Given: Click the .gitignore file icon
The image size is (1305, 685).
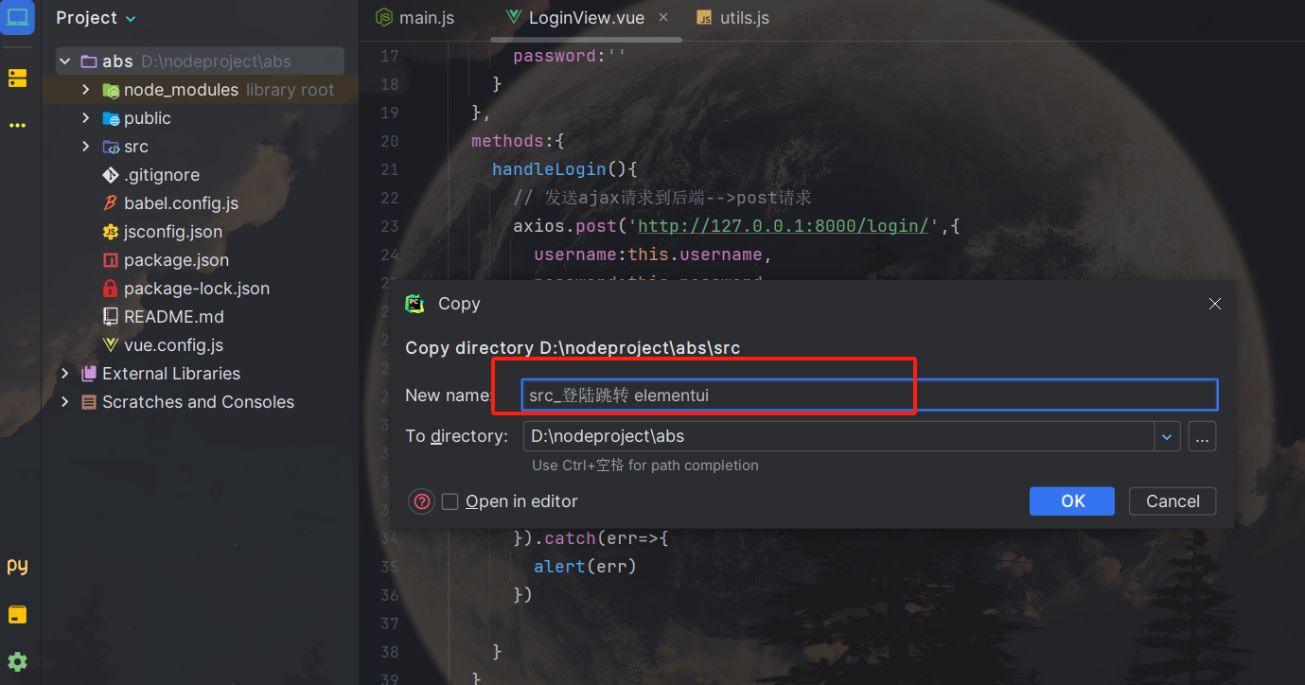Looking at the screenshot, I should click(111, 175).
